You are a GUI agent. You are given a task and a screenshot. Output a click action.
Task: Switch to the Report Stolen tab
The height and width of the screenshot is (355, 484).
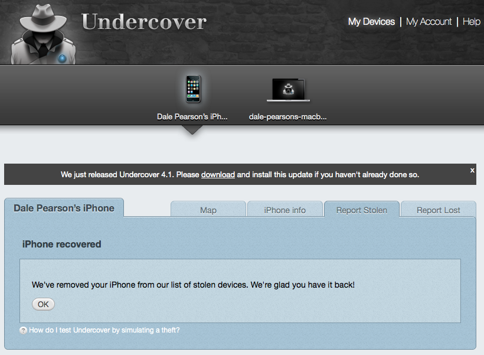point(361,210)
